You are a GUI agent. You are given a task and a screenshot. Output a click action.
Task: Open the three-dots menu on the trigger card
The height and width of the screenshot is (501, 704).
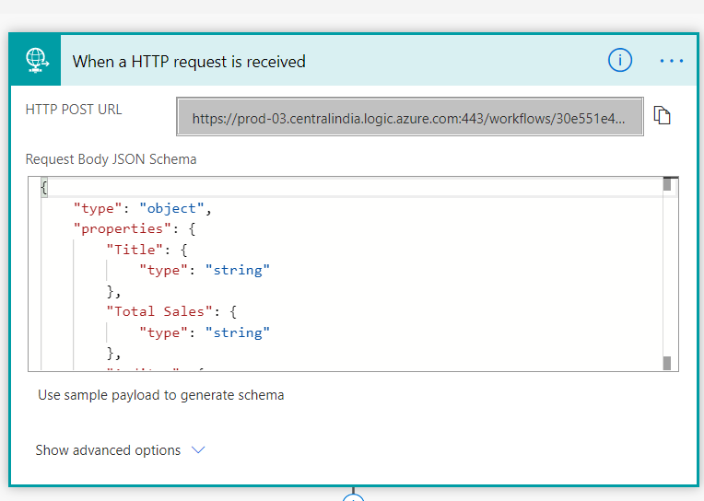(671, 61)
